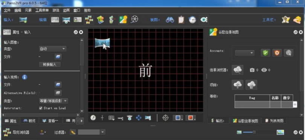Toggle the center crosshair plus icon

(x=102, y=118)
